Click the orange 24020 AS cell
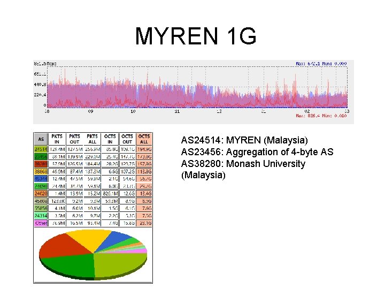 [41, 194]
